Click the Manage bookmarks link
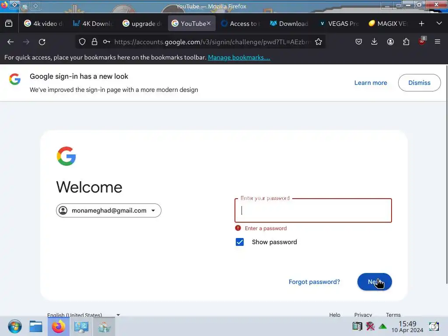Image resolution: width=448 pixels, height=336 pixels. tap(239, 57)
